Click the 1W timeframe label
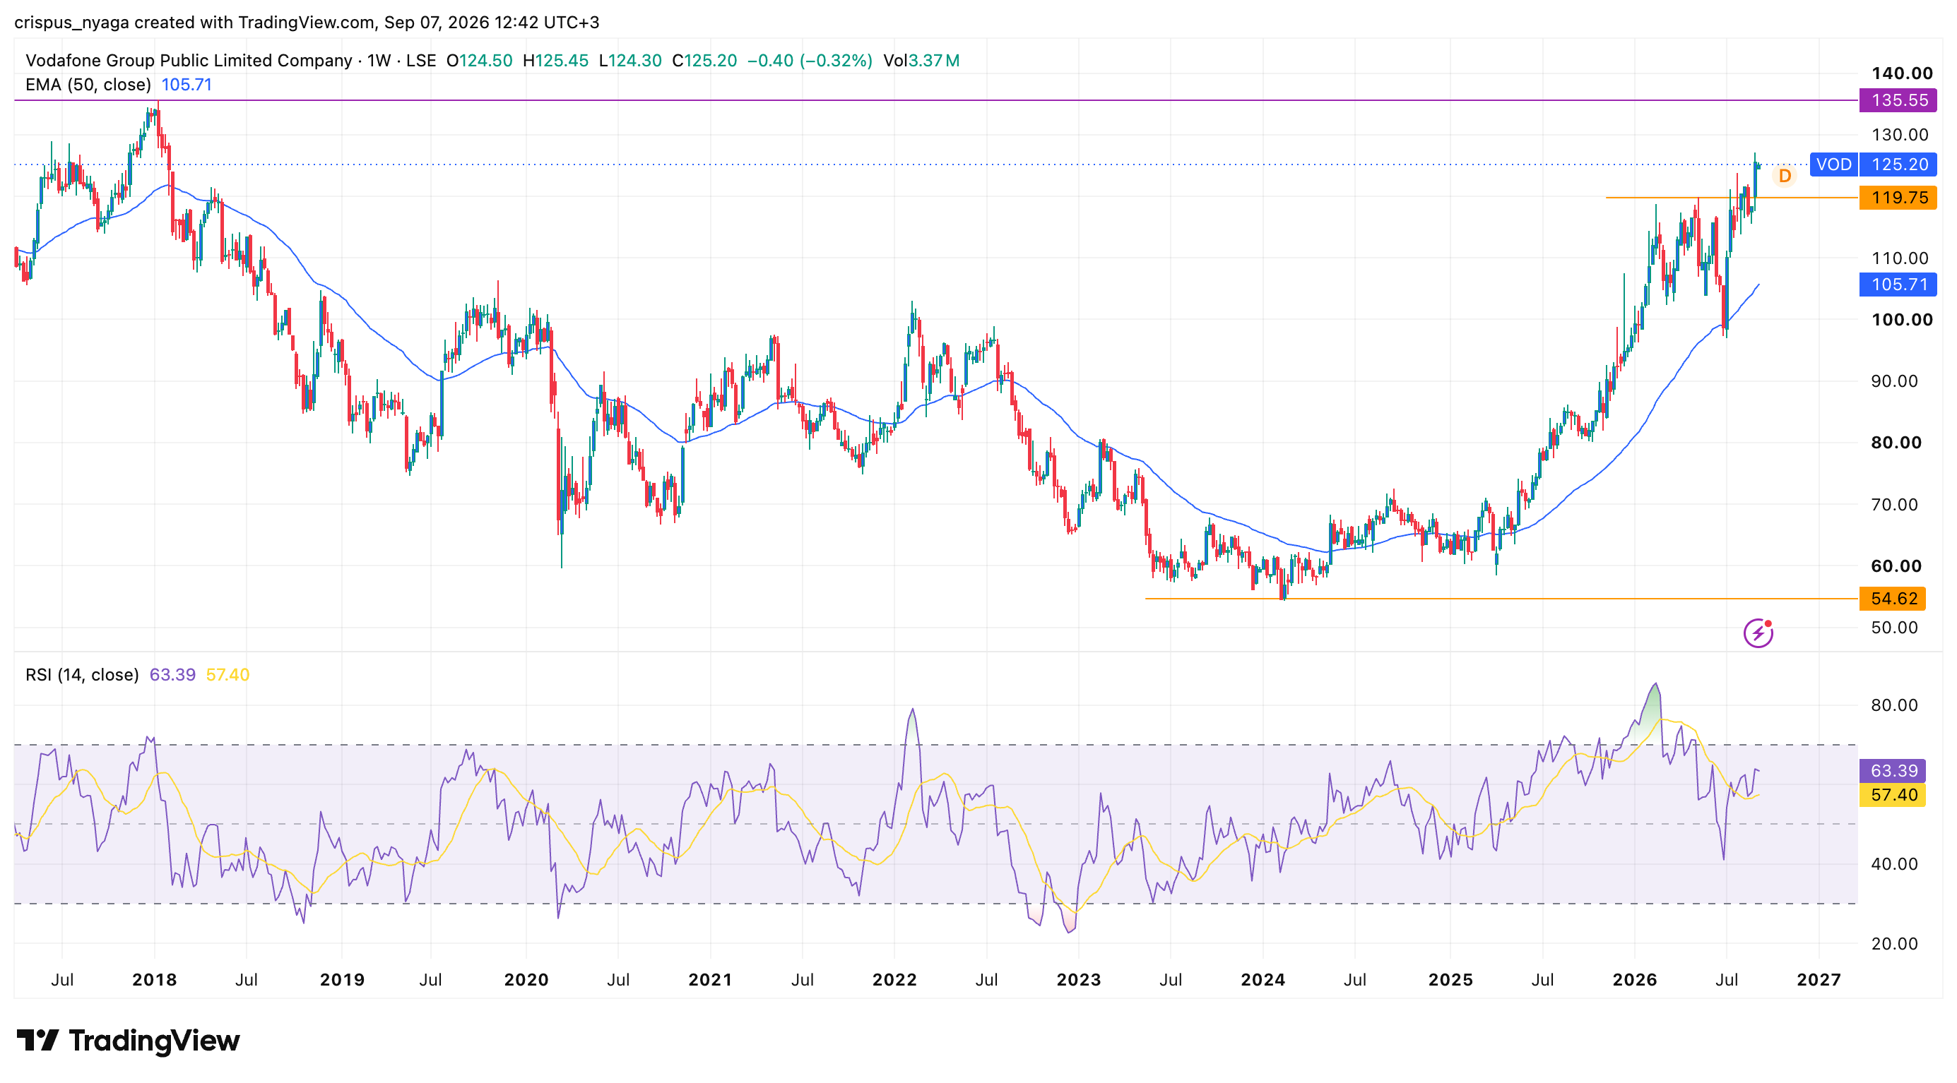1957x1083 pixels. 379,61
